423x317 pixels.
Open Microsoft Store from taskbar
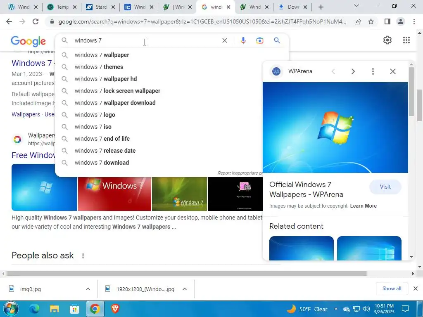pos(74,309)
